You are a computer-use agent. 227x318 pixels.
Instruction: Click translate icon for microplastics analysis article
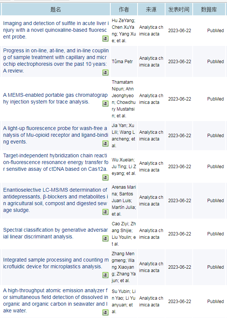click(x=105, y=275)
